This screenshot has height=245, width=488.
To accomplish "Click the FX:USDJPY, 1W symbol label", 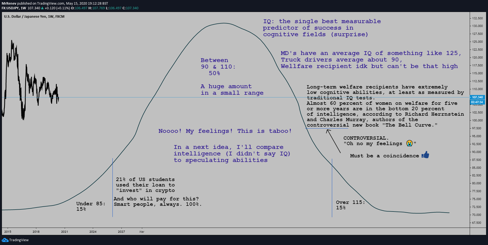I will (14, 8).
